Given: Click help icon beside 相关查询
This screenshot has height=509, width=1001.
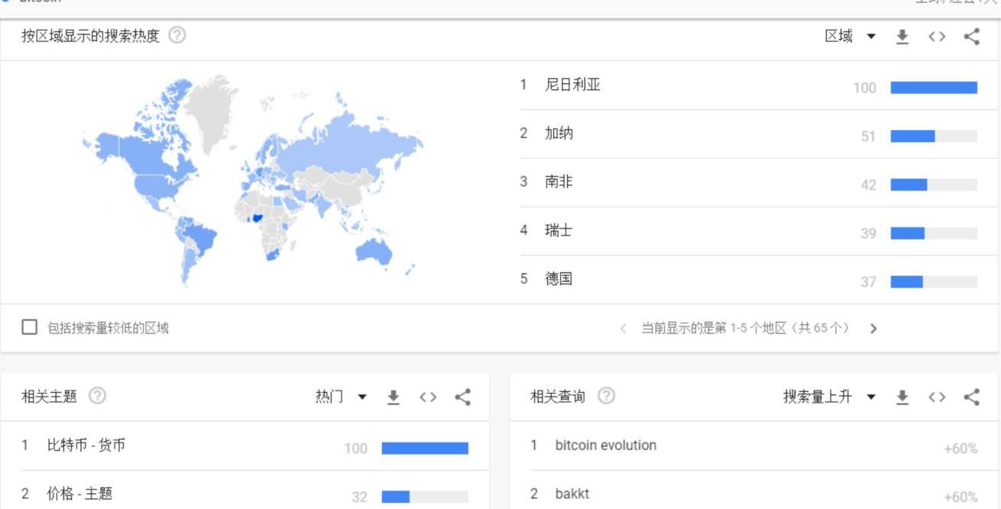Looking at the screenshot, I should (606, 396).
